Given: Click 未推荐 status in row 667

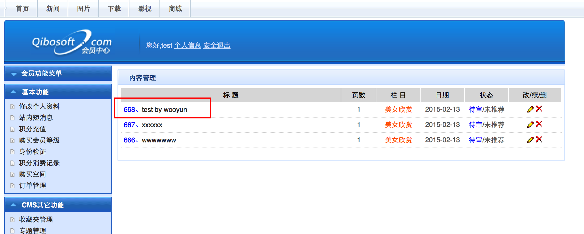Looking at the screenshot, I should point(495,125).
